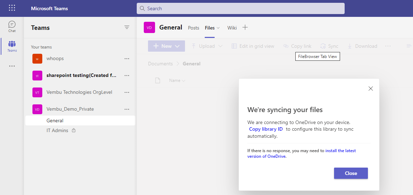Open sharepoint testing team

pyautogui.click(x=81, y=76)
